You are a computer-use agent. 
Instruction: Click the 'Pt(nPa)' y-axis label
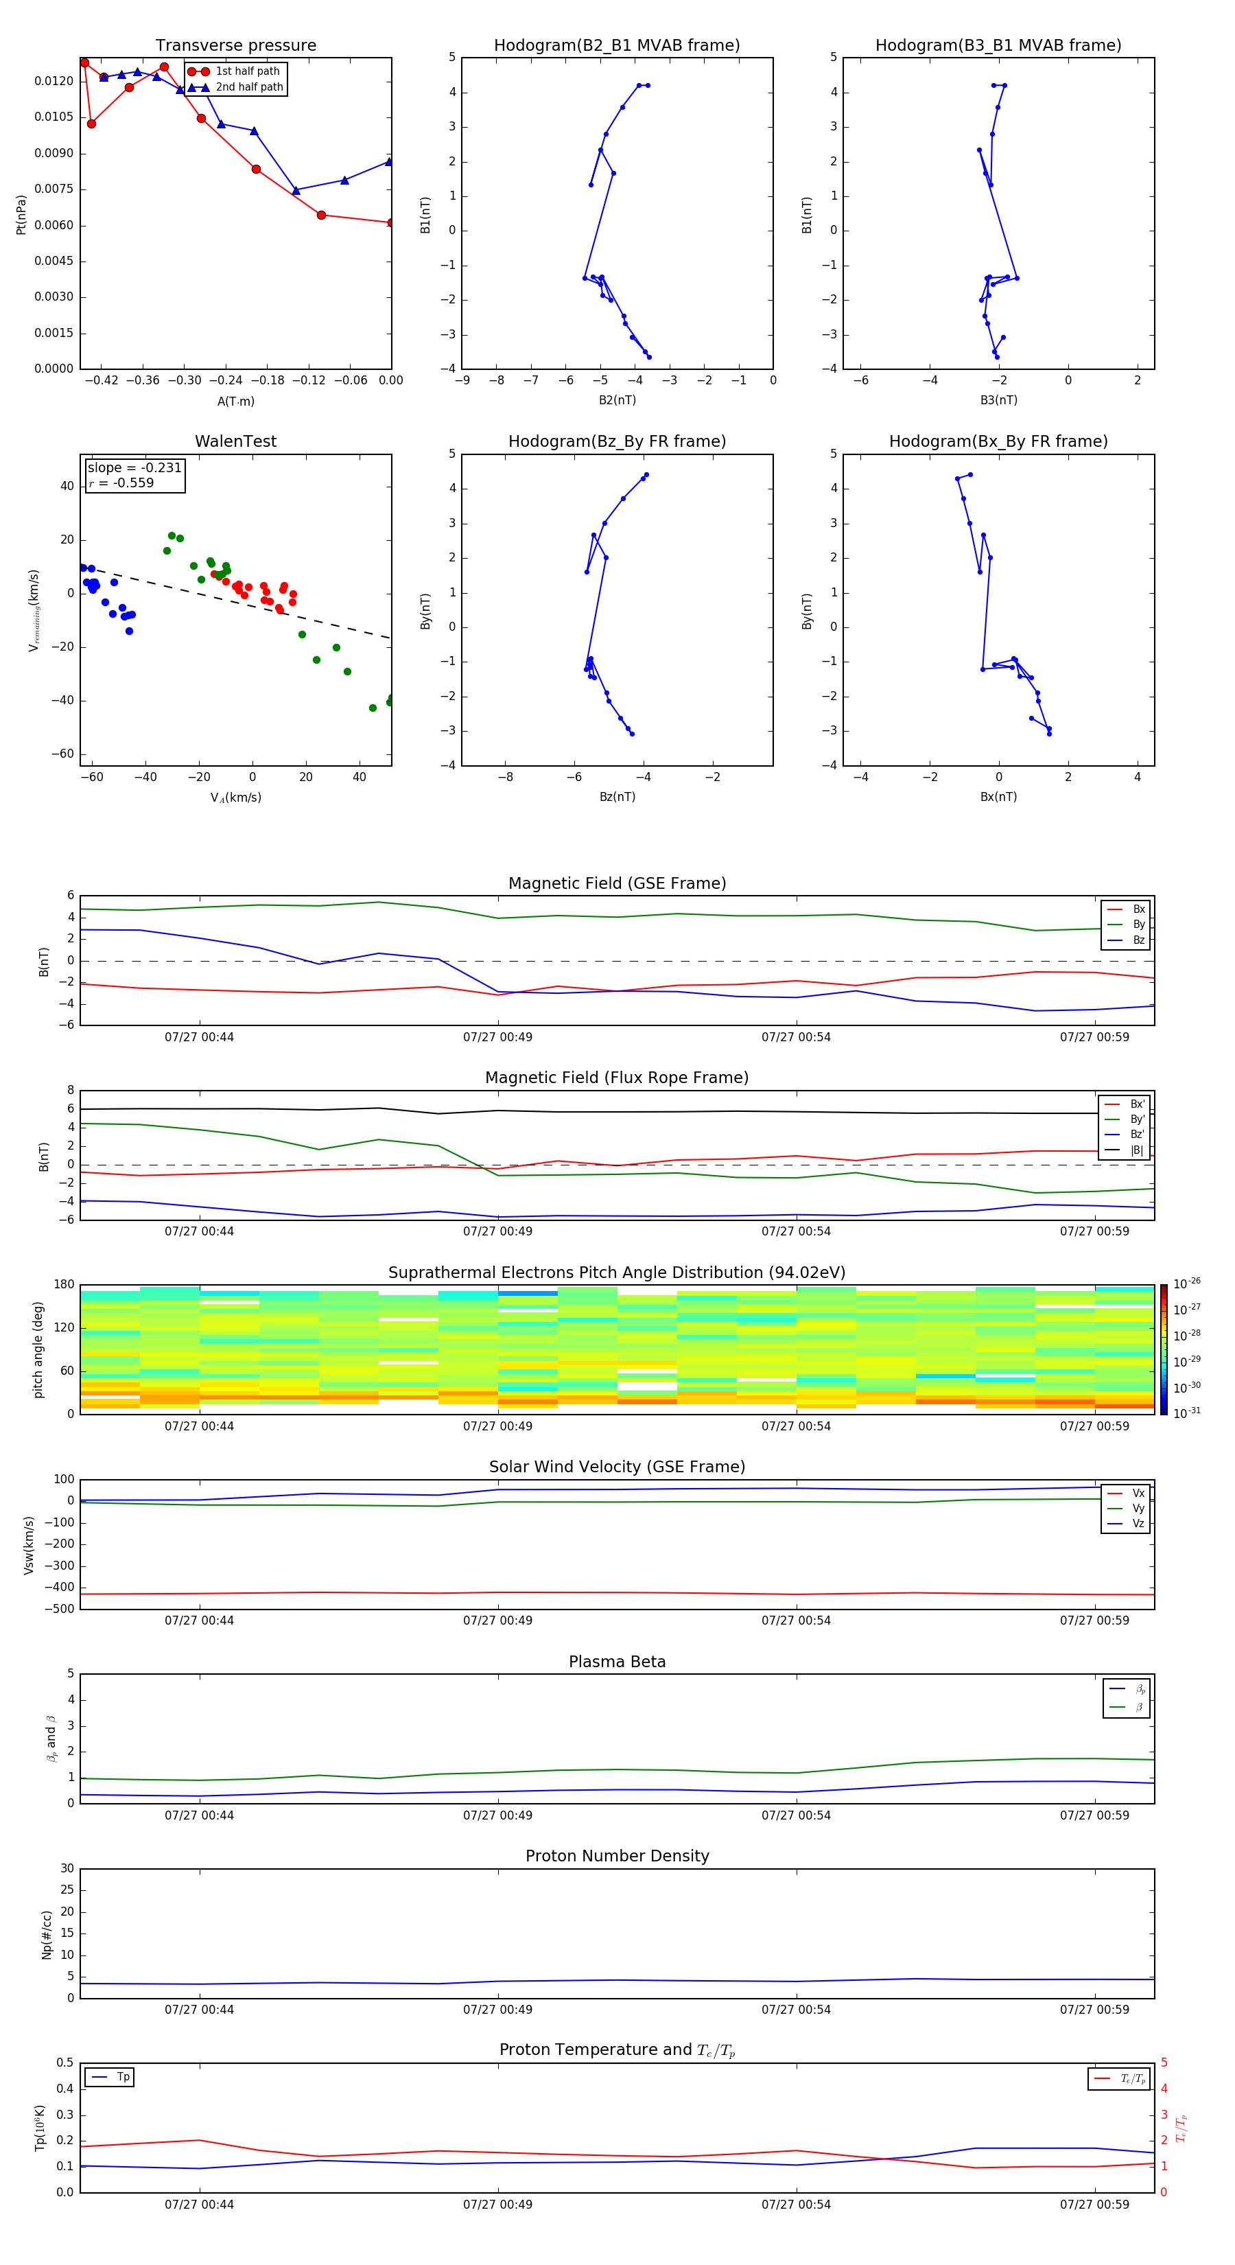pyautogui.click(x=21, y=215)
